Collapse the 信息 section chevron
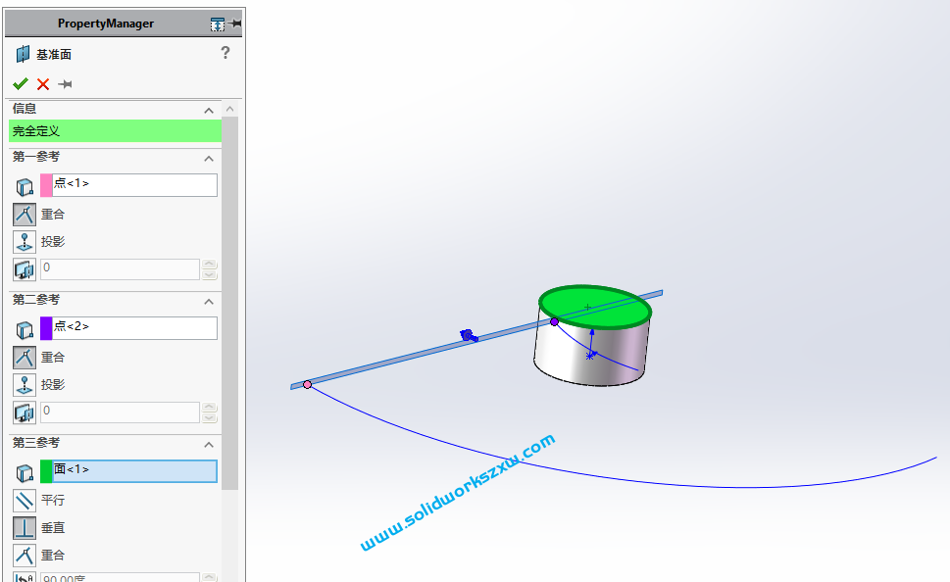 click(x=208, y=110)
